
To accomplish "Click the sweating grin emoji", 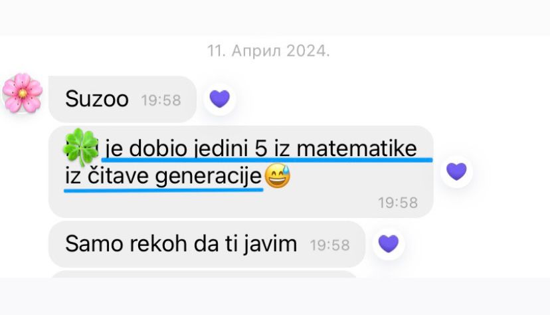I will (x=277, y=175).
